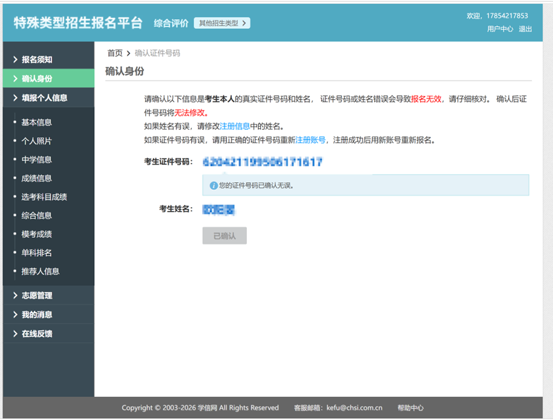Click the red 报名无效 warning text
Screen dimensions: 553x420
point(426,99)
